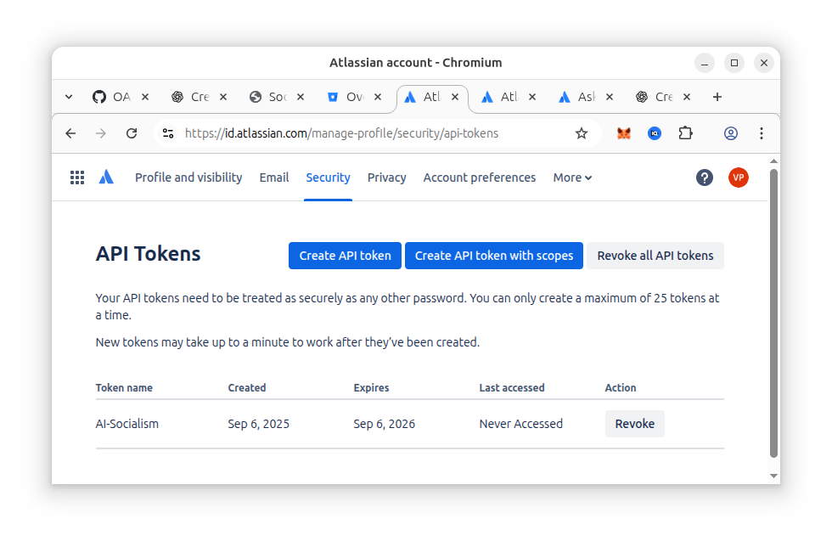The height and width of the screenshot is (541, 832).
Task: Switch to the Soc globe tab
Action: (268, 97)
